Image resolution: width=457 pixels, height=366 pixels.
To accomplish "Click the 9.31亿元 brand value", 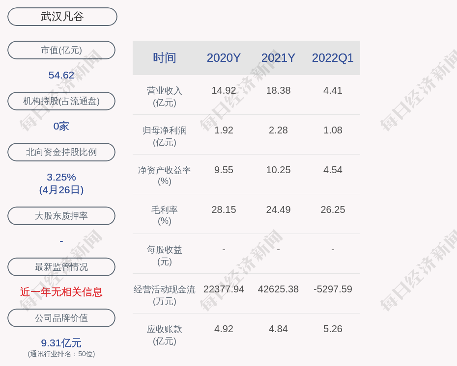I will (61, 343).
